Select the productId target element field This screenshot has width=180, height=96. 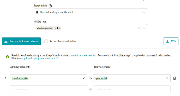coord(132,78)
